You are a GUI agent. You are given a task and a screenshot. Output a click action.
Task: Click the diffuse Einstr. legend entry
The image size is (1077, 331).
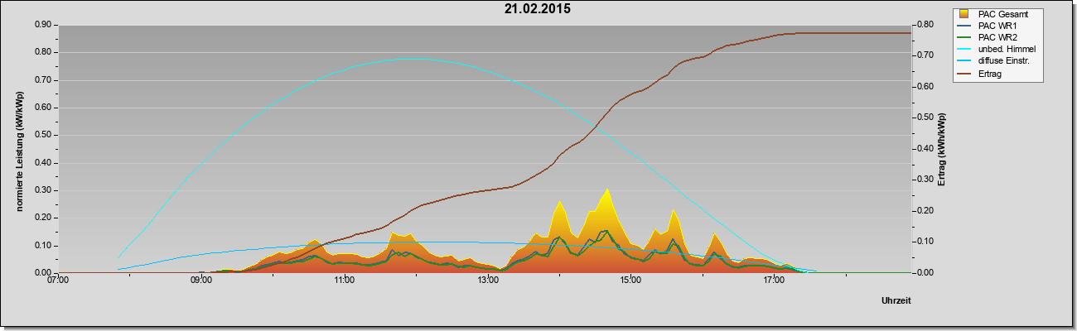[1003, 61]
